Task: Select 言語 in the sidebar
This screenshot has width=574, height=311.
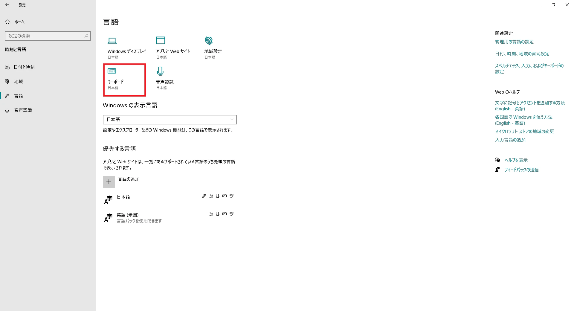Action: tap(19, 96)
